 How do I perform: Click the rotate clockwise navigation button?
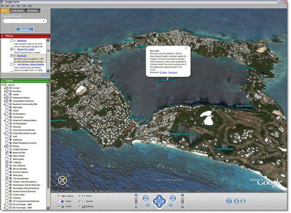click(173, 198)
